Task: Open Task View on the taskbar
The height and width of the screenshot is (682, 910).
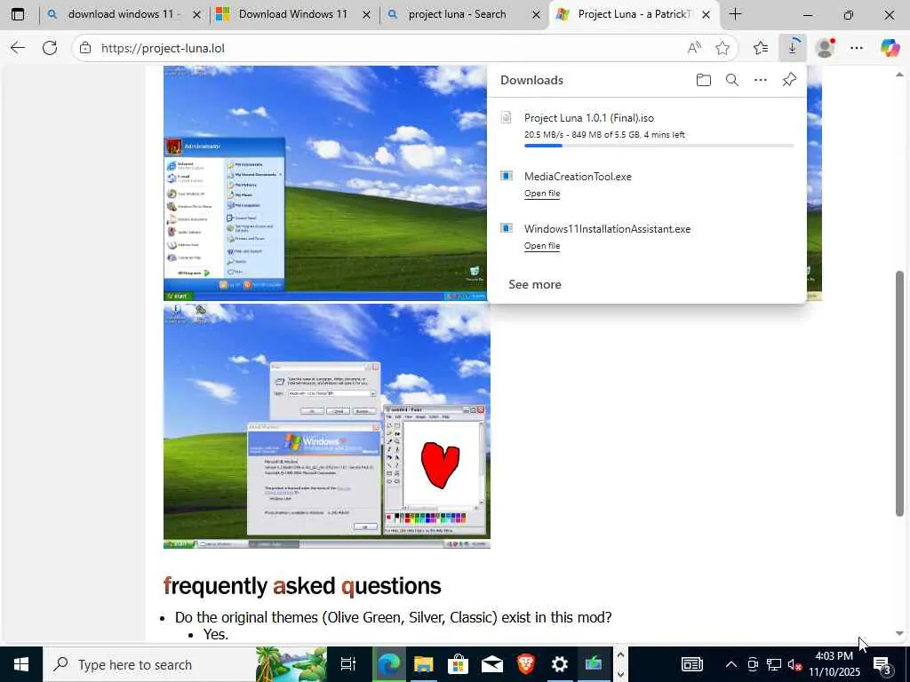Action: [x=347, y=664]
